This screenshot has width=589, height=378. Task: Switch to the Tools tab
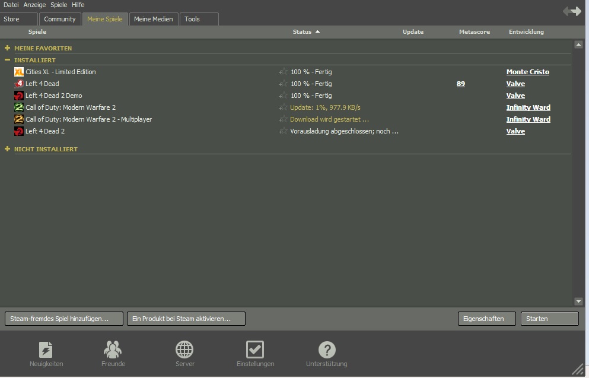click(x=199, y=19)
